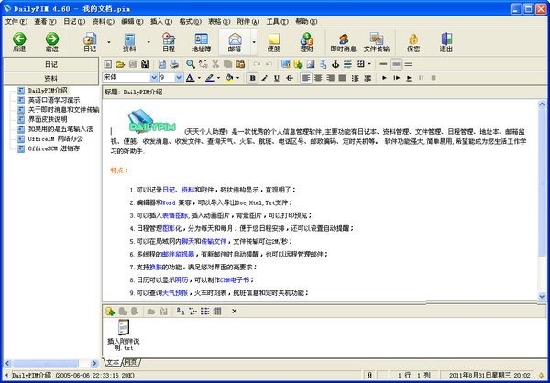This screenshot has height=383, width=550.
Task: Open the 邮箱 mailbox icon
Action: pos(235,42)
